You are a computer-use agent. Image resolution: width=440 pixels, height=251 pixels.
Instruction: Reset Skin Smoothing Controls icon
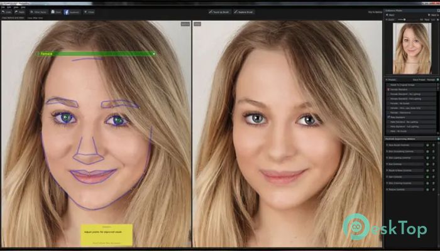click(433, 151)
